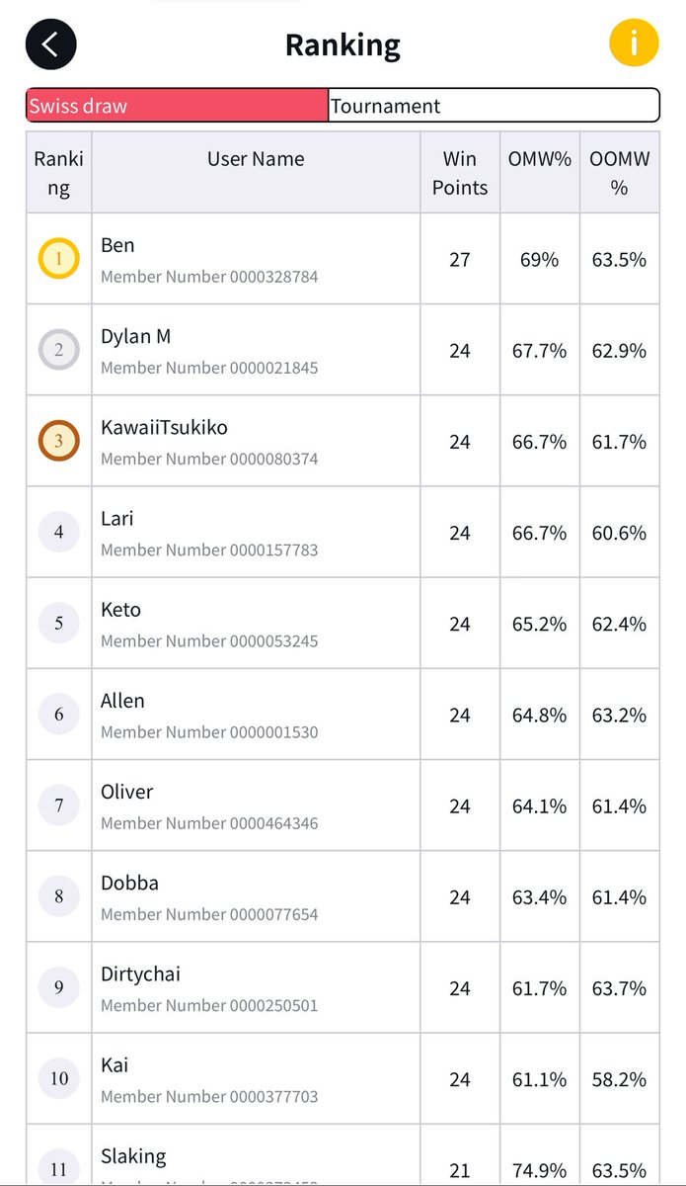The width and height of the screenshot is (686, 1186).
Task: Click the Win Points column header
Action: point(460,173)
